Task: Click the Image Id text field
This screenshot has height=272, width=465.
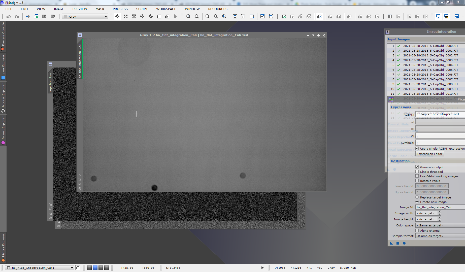Action: (440, 207)
